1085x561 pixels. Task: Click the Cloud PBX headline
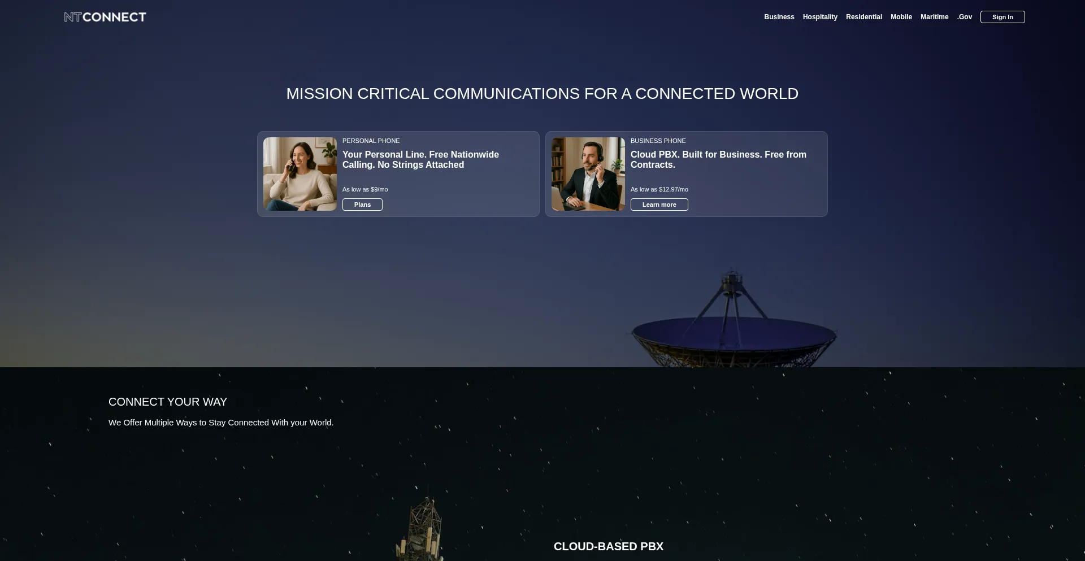[718, 159]
